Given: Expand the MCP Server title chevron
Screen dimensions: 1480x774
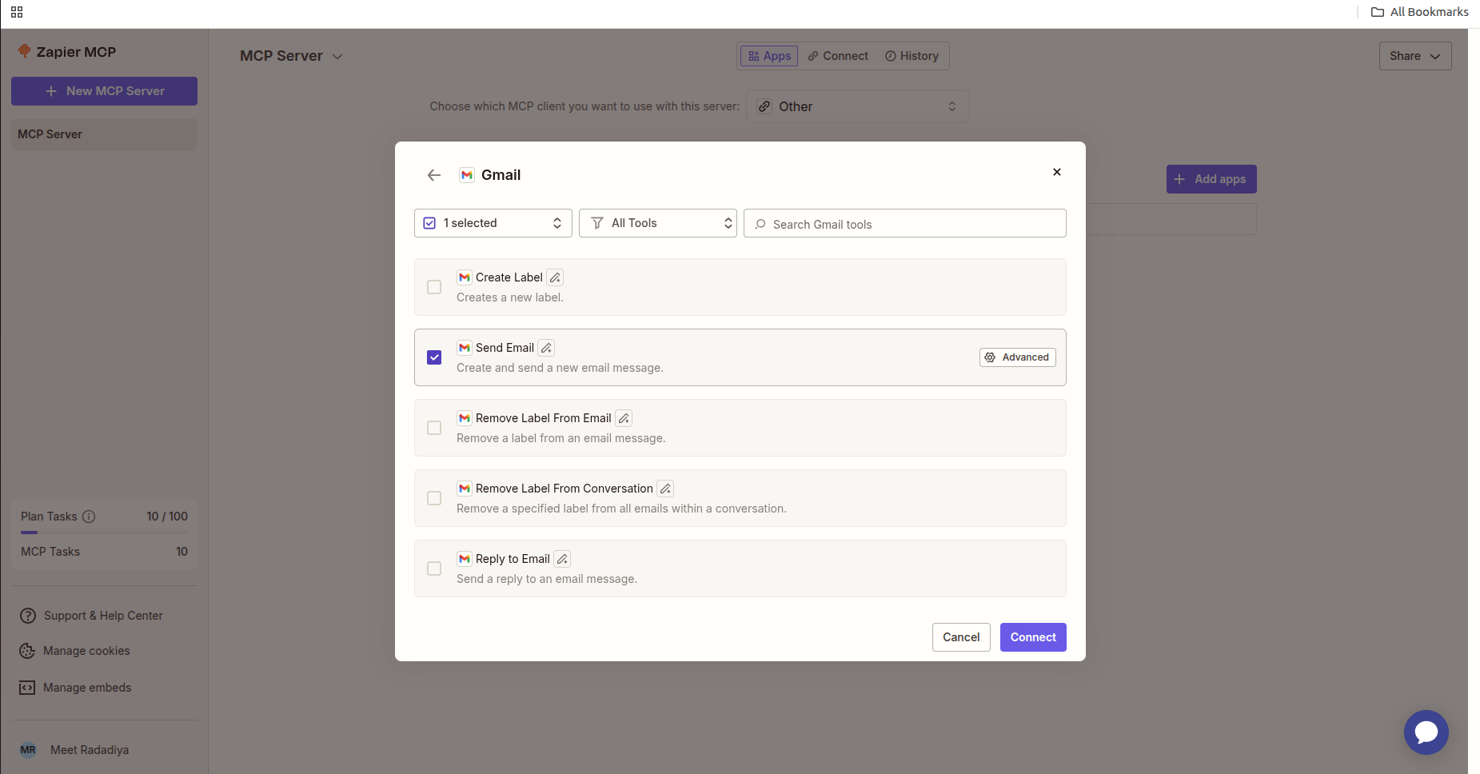Looking at the screenshot, I should (x=337, y=57).
